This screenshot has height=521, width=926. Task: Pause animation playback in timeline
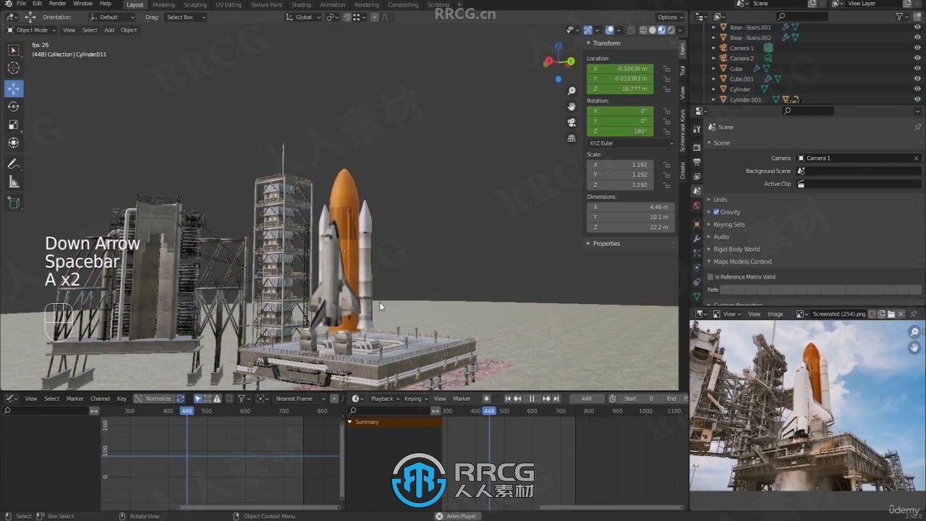point(532,398)
